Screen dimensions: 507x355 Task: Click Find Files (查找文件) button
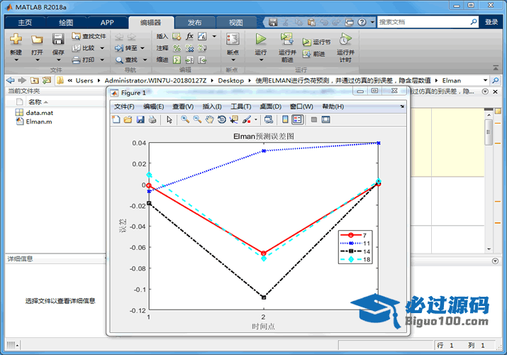[89, 36]
